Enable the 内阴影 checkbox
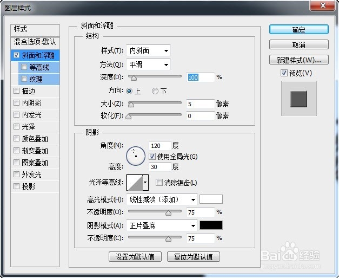 click(x=16, y=103)
